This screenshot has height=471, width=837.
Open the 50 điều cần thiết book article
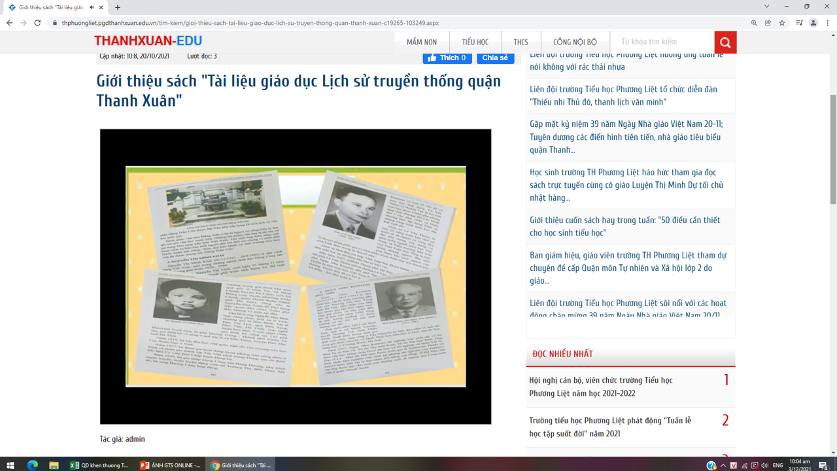624,226
